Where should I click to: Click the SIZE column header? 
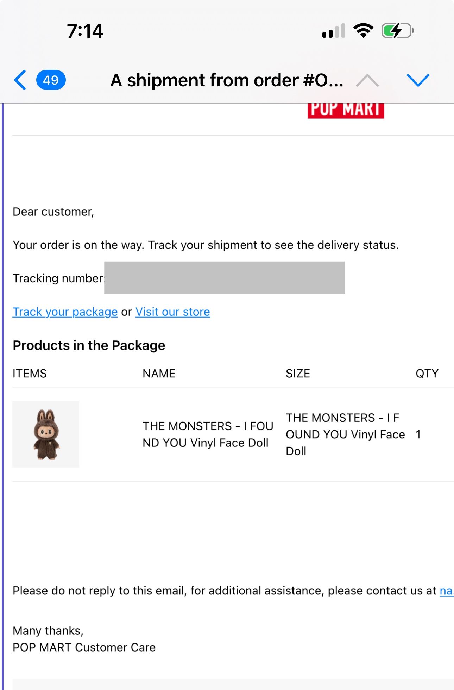[x=298, y=374]
